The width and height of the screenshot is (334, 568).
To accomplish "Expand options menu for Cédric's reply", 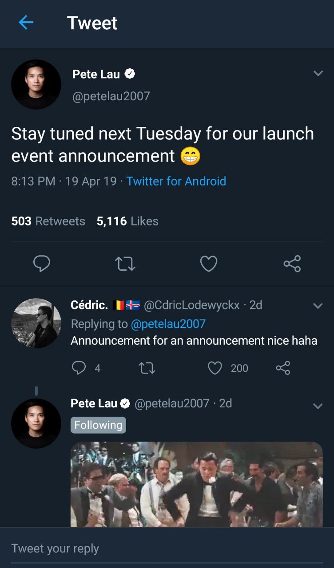I will (x=318, y=306).
